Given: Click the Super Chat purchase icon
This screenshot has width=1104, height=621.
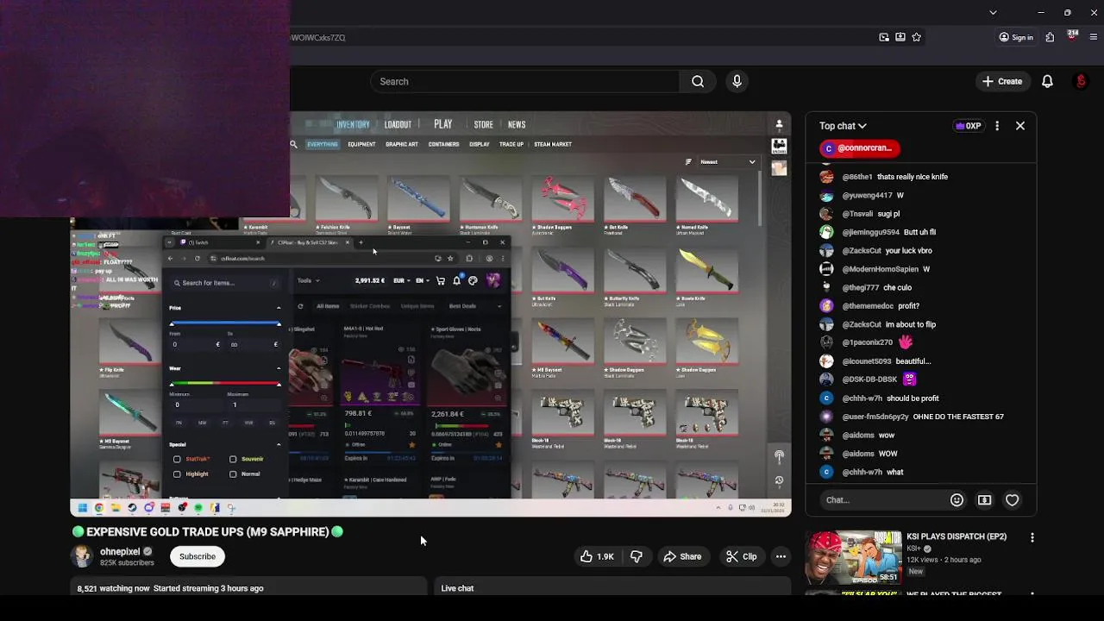Looking at the screenshot, I should 984,500.
